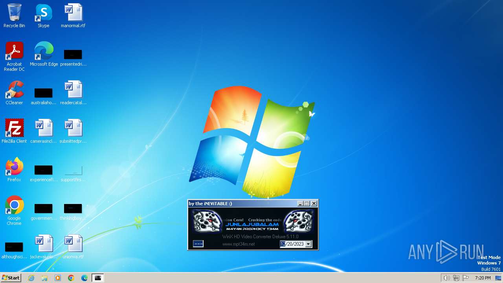The width and height of the screenshot is (503, 283).
Task: Click the www.mpt34m.net link text
Action: (239, 244)
